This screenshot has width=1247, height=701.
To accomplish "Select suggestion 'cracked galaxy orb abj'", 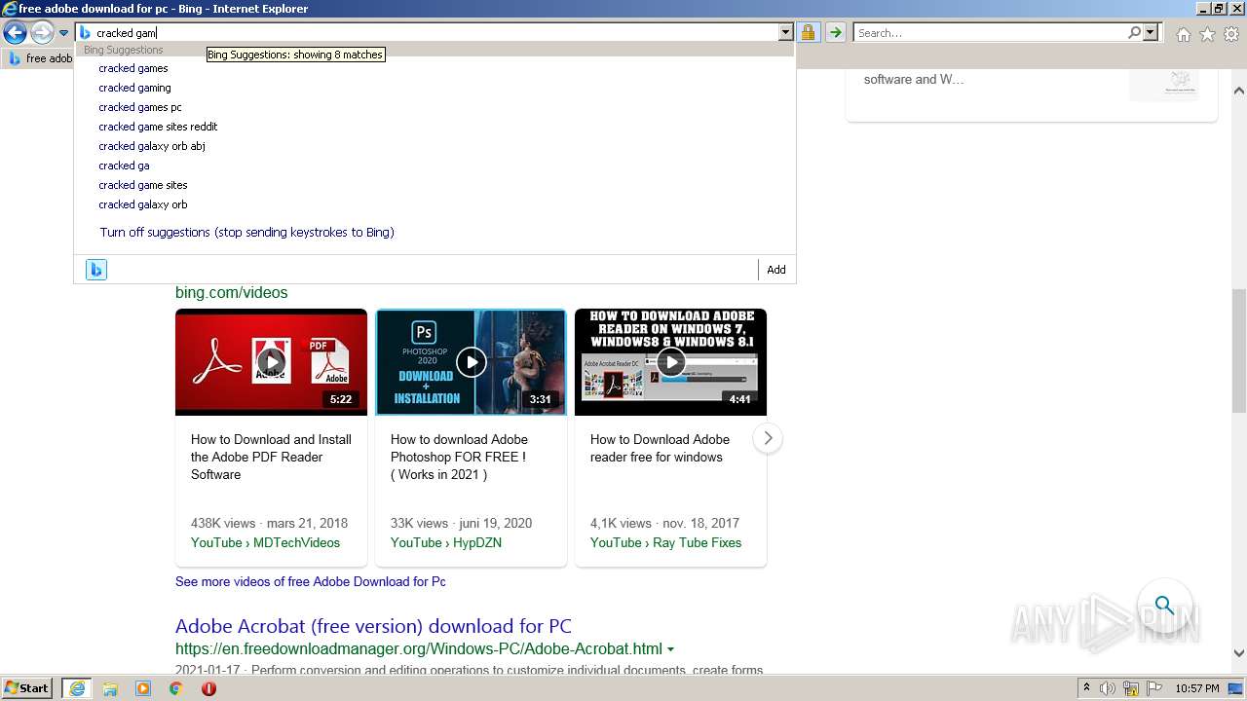I will tap(152, 146).
